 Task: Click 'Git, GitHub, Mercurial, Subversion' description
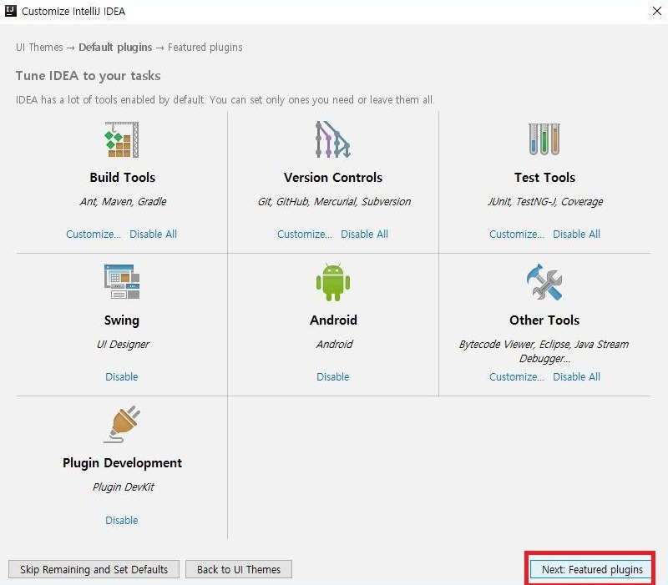click(x=334, y=201)
